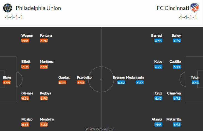Screen dimensions: 203x131
Task: Click Cameron's 6.72 rating badge
Action: pos(177,99)
